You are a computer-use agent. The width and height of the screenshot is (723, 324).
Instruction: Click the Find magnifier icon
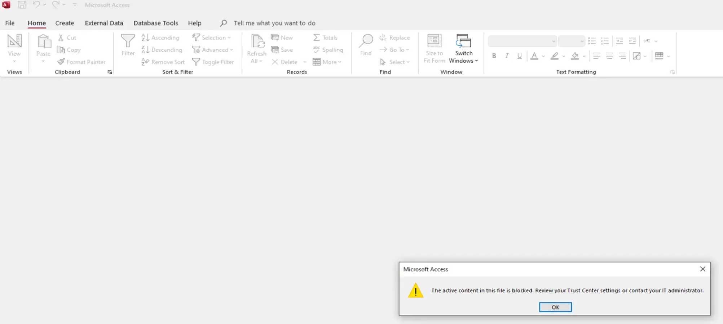366,41
